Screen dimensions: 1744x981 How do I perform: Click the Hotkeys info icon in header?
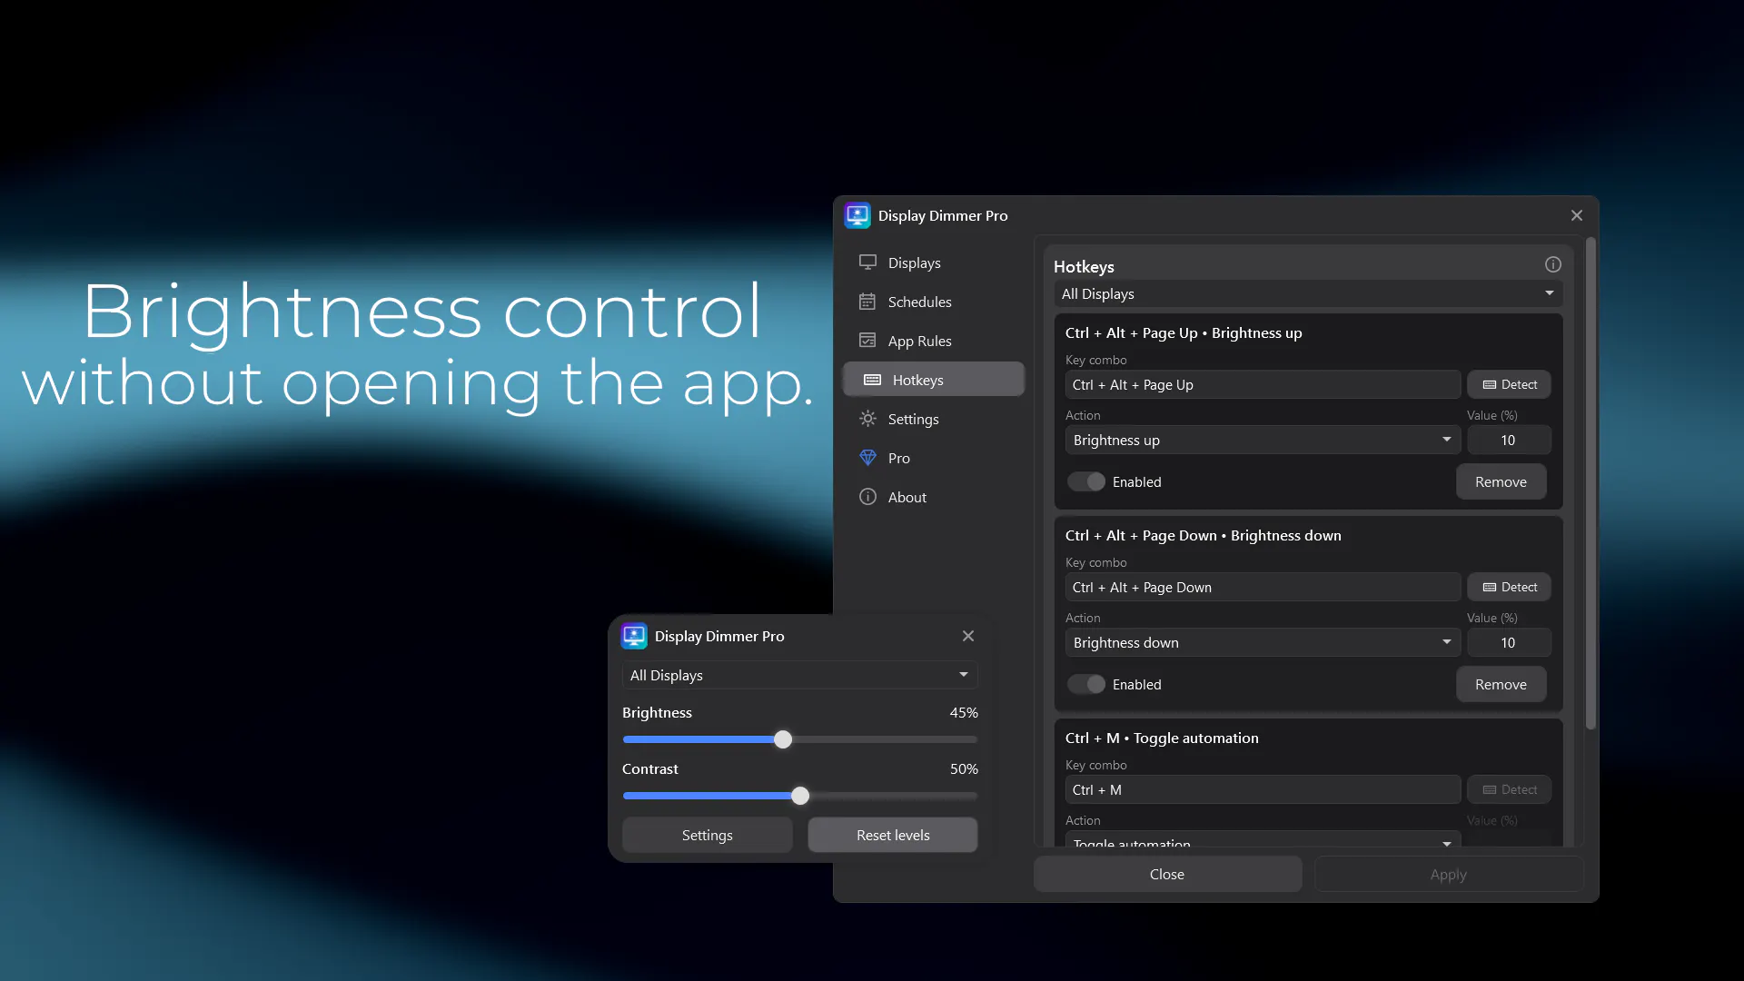pos(1552,264)
